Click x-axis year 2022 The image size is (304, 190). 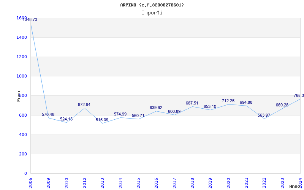coord(264,183)
